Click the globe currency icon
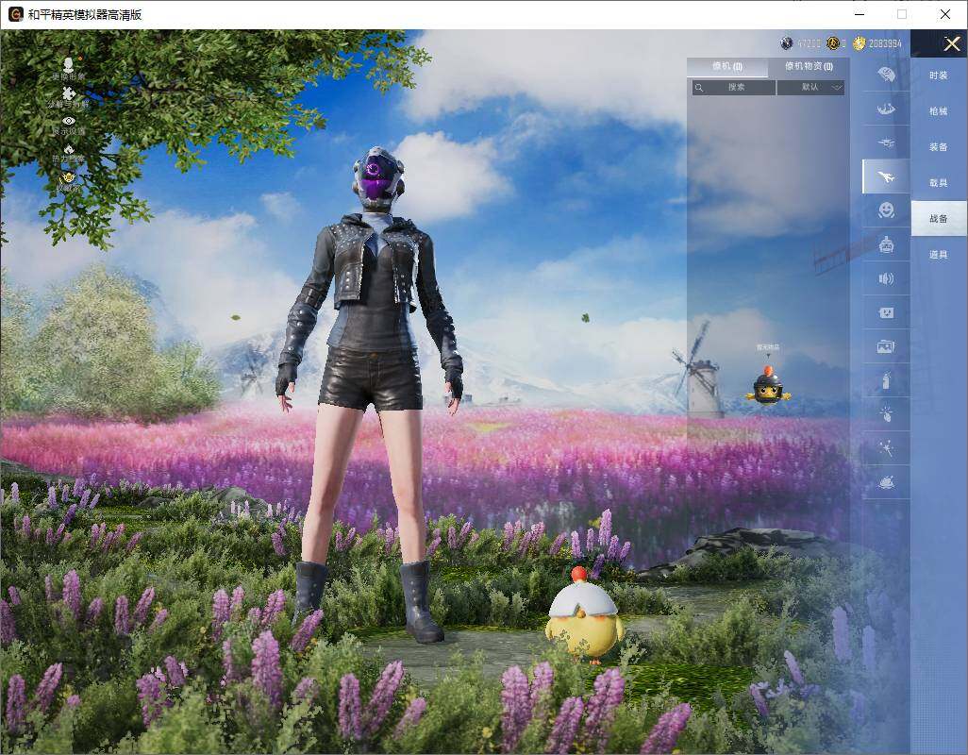 click(x=787, y=43)
